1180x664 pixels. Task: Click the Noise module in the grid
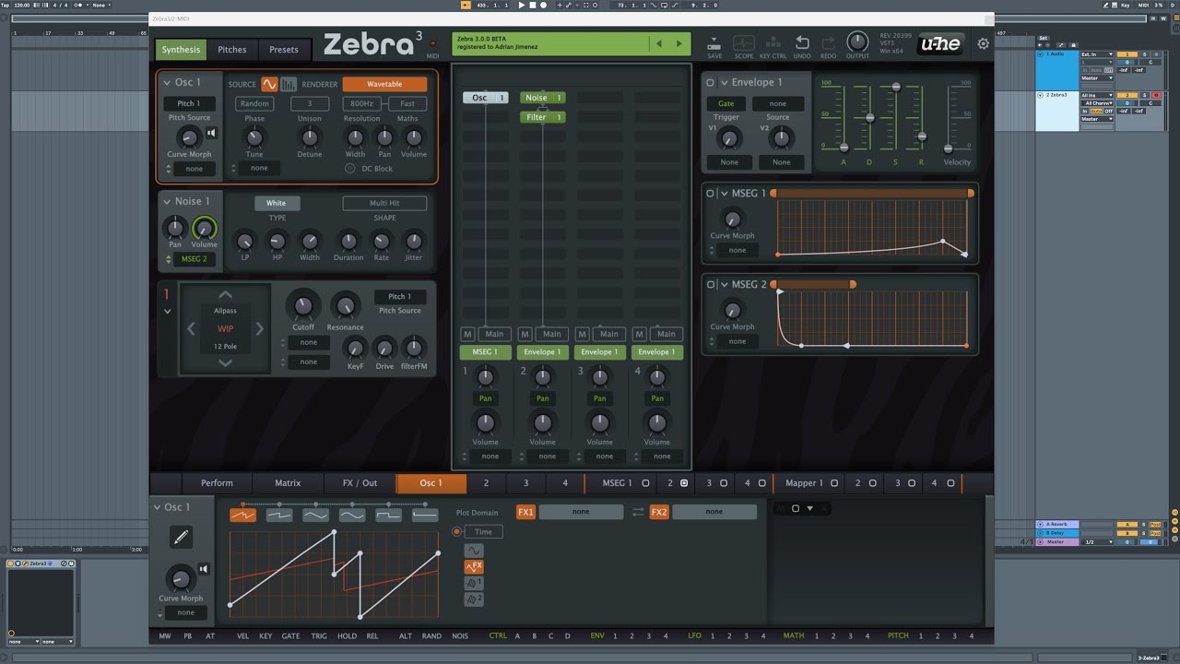coord(542,98)
